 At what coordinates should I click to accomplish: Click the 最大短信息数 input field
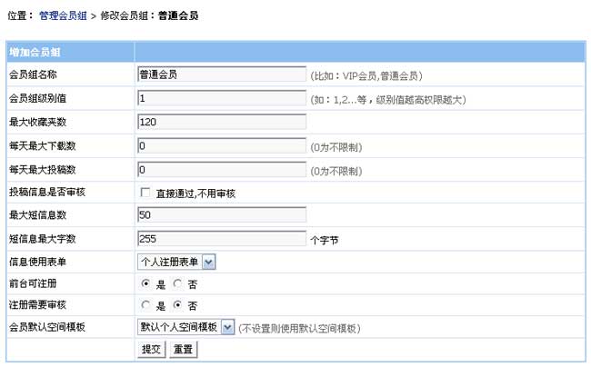[222, 215]
